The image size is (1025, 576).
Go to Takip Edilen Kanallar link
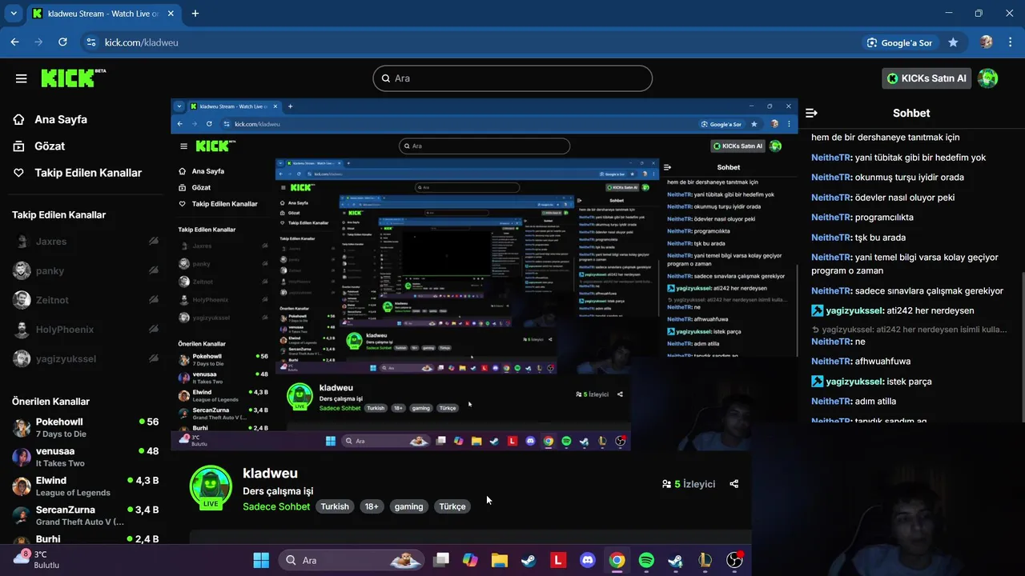[78, 173]
